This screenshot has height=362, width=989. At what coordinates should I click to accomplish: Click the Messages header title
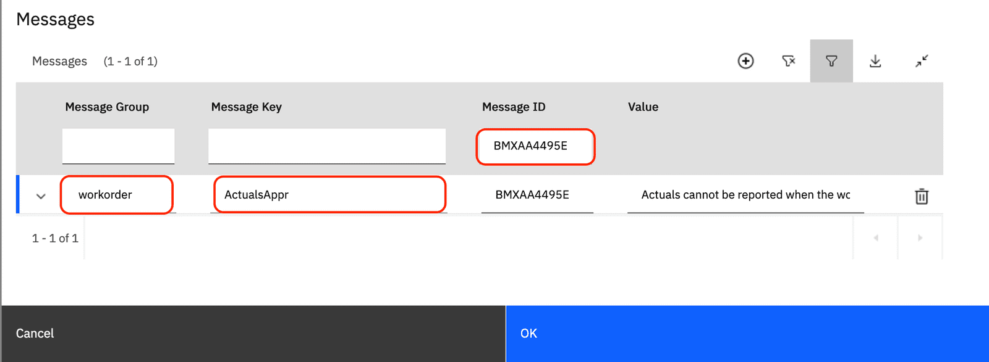coord(56,19)
